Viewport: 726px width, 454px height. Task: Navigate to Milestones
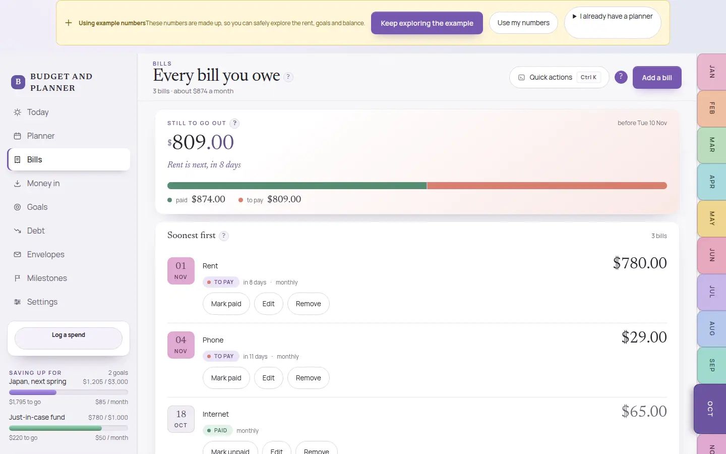69,278
